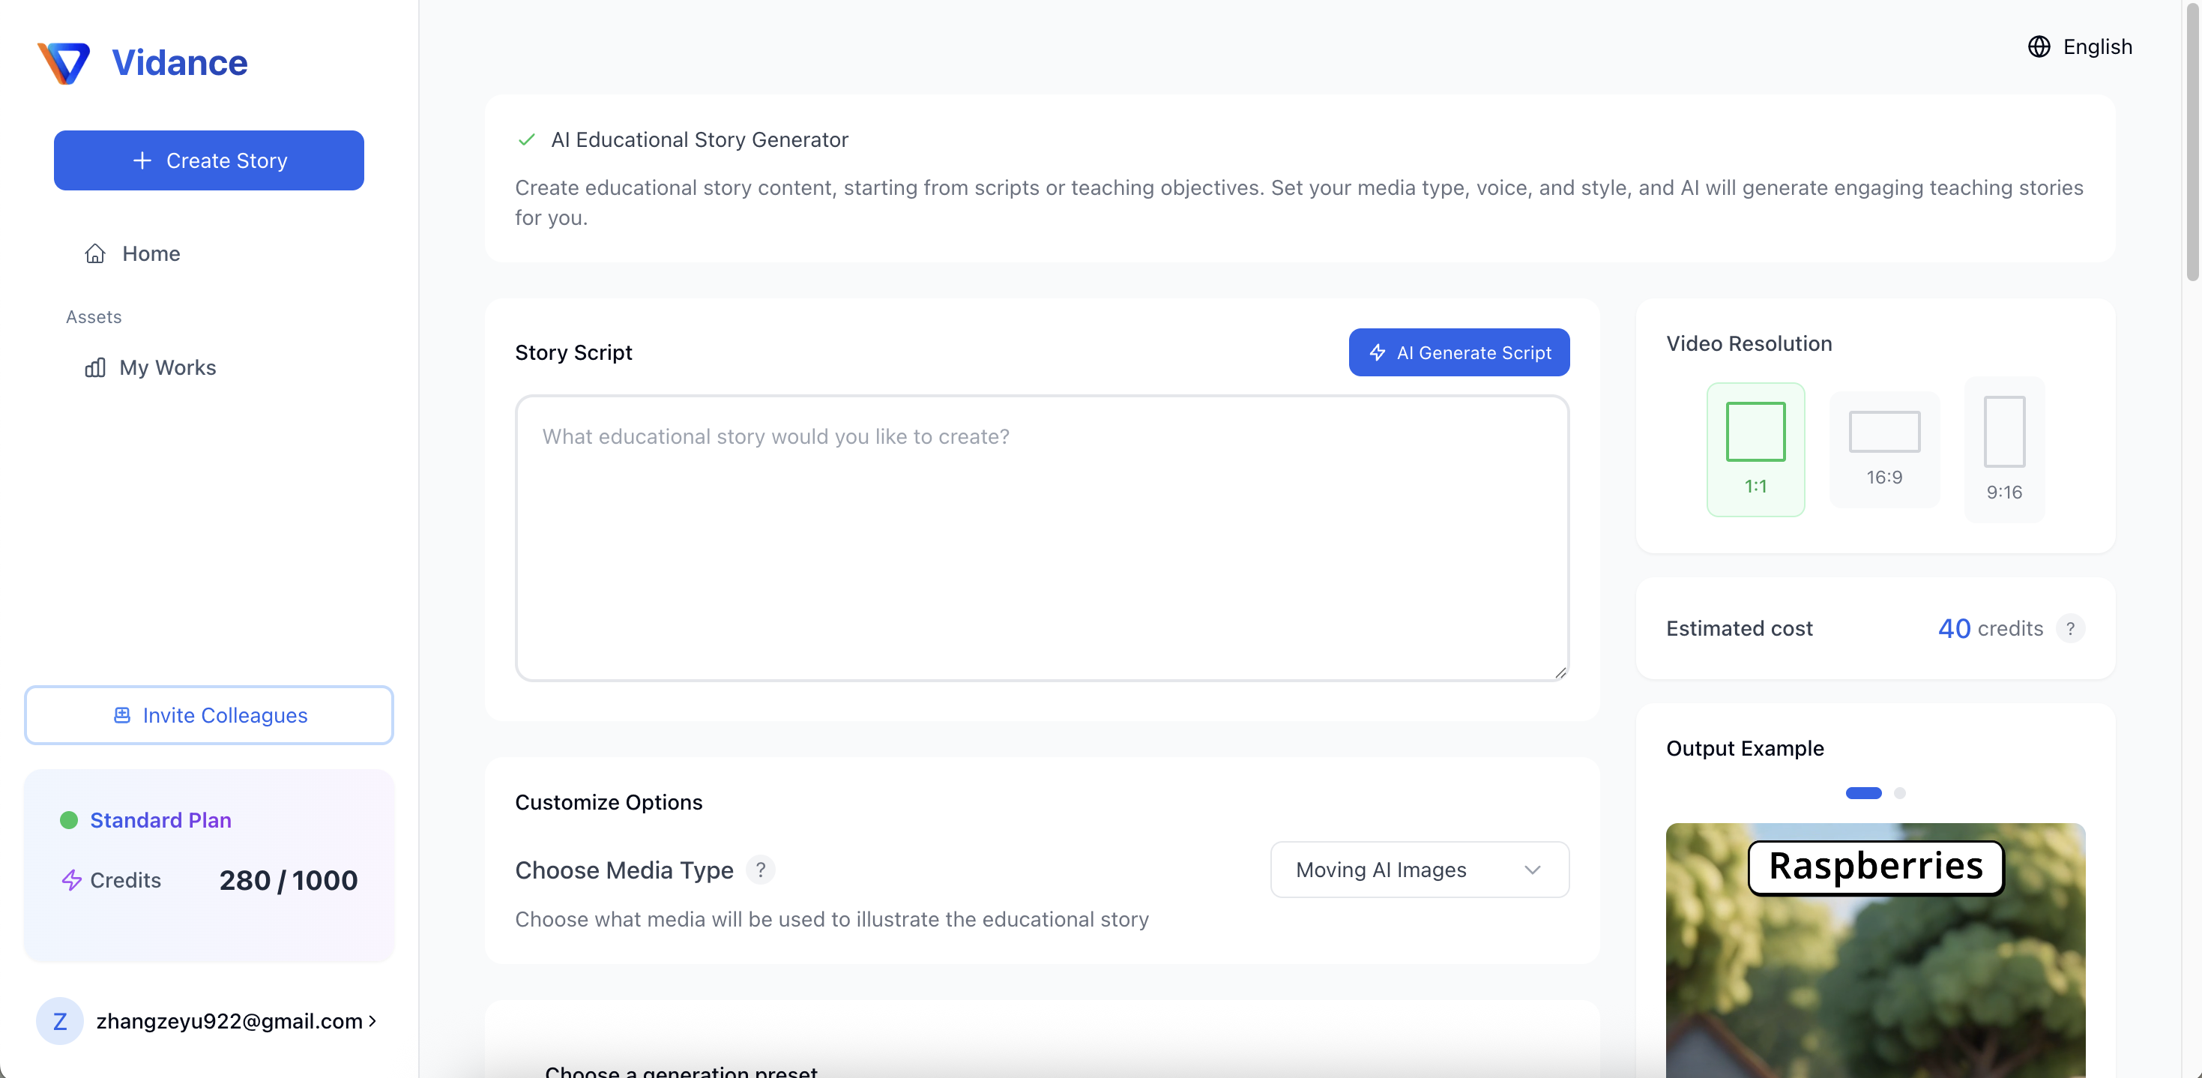The width and height of the screenshot is (2202, 1078).
Task: Click the Vidance brand name
Action: [180, 63]
